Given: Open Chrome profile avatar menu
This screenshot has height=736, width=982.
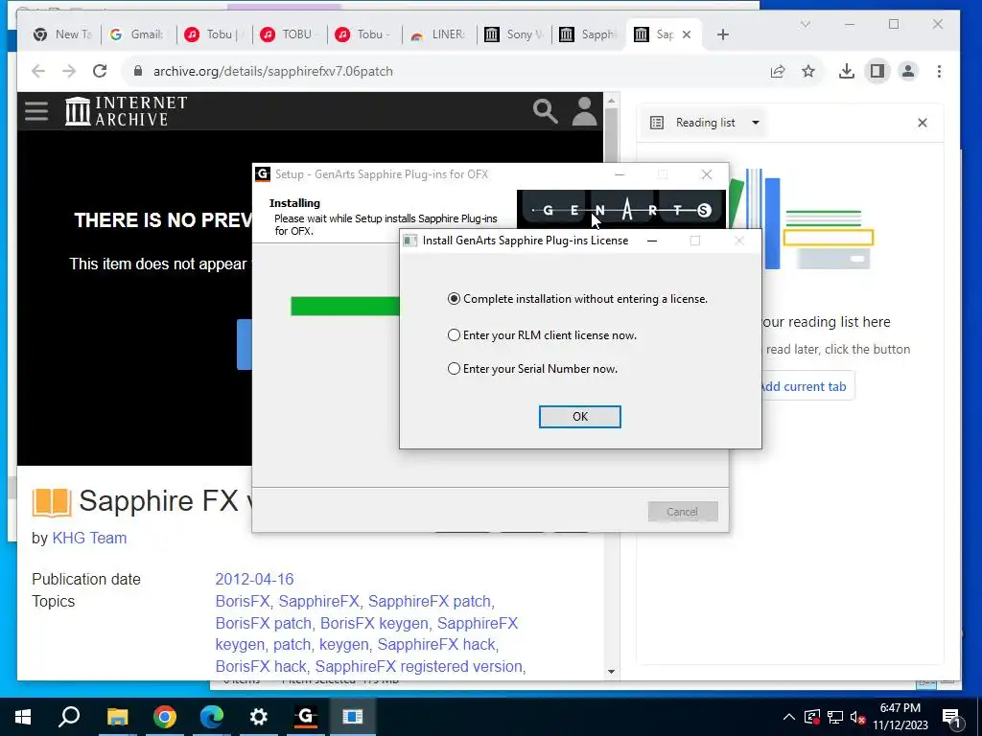Looking at the screenshot, I should tap(907, 71).
